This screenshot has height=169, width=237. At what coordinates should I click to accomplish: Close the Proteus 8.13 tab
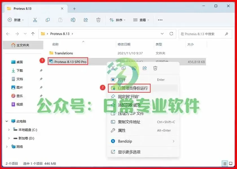[62, 9]
